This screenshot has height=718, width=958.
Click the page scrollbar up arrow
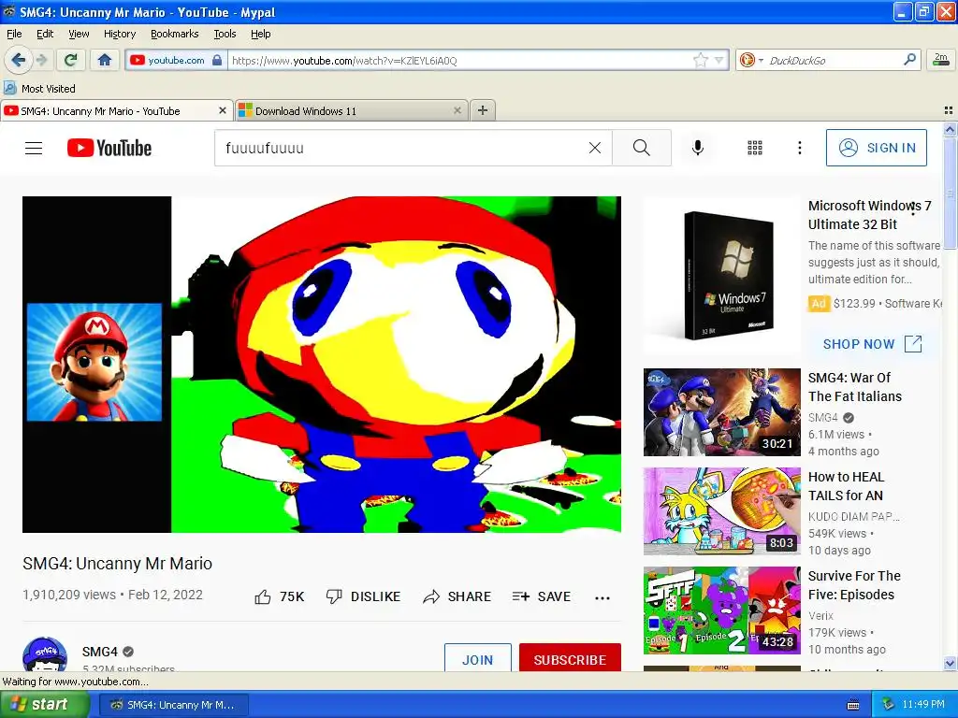tap(950, 129)
